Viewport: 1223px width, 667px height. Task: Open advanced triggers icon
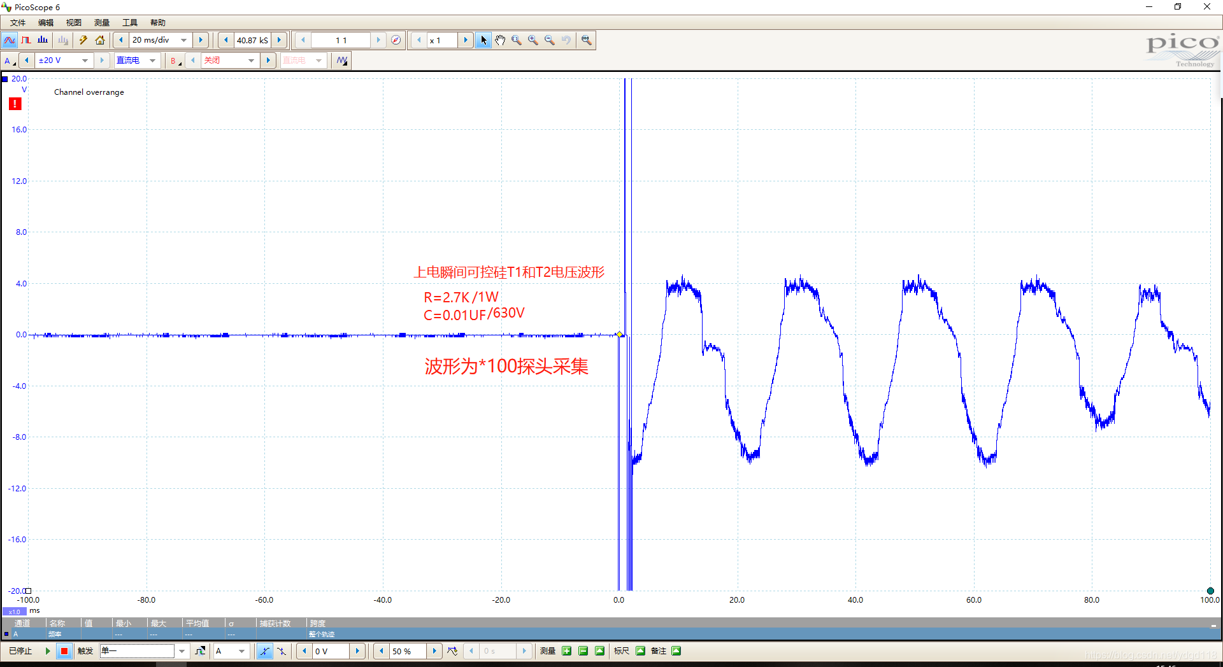(x=200, y=651)
